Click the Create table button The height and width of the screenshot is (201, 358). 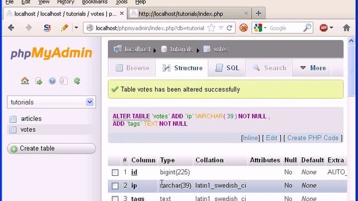point(51,149)
